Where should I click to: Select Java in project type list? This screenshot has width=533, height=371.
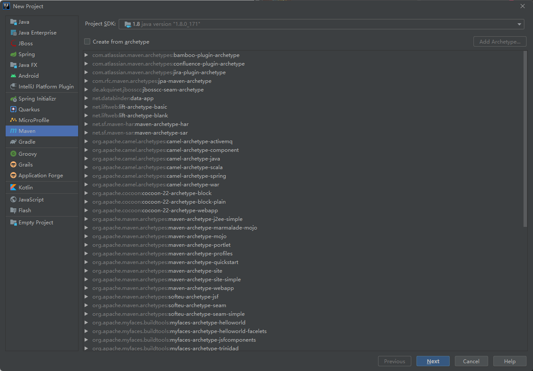point(42,22)
